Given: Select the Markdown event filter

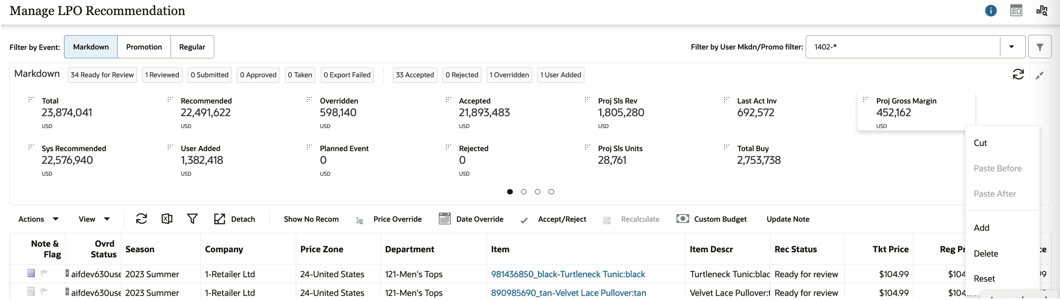Looking at the screenshot, I should (x=91, y=47).
